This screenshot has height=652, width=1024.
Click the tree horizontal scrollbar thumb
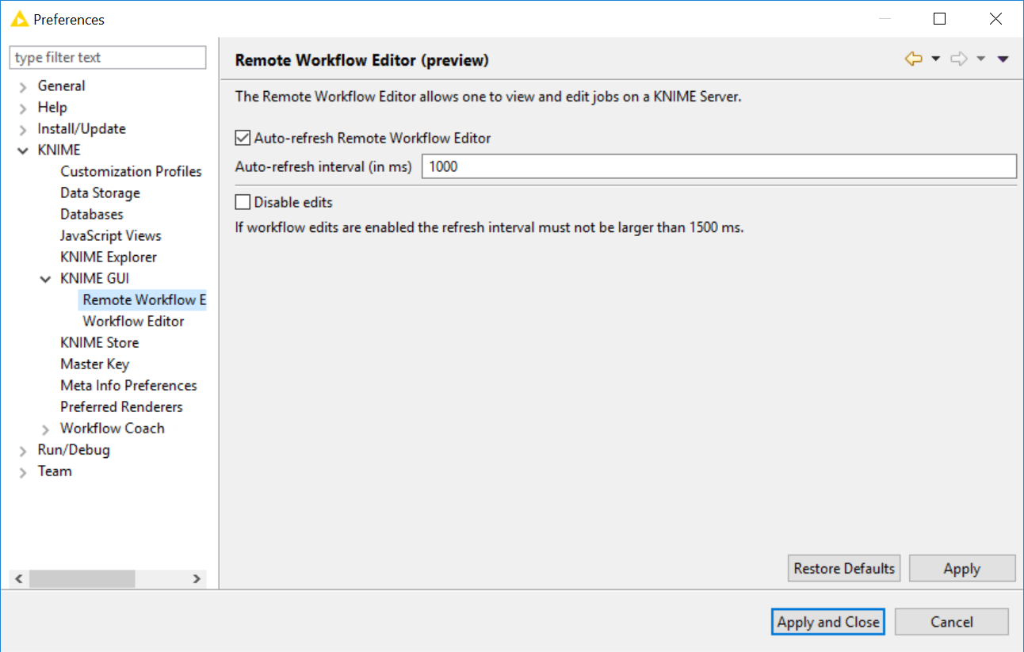pyautogui.click(x=82, y=579)
